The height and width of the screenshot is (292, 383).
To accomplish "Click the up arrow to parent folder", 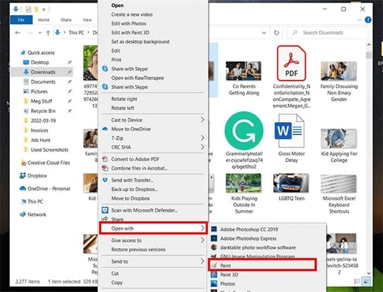I will click(48, 33).
